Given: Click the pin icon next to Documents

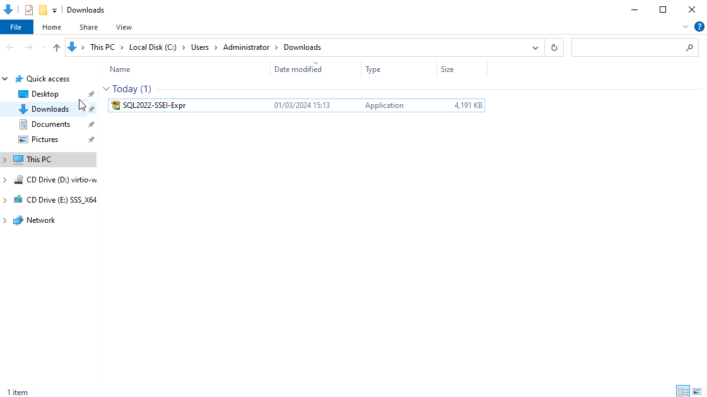Looking at the screenshot, I should (x=91, y=124).
